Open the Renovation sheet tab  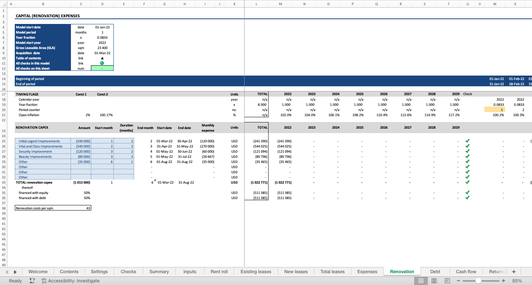tap(402, 271)
